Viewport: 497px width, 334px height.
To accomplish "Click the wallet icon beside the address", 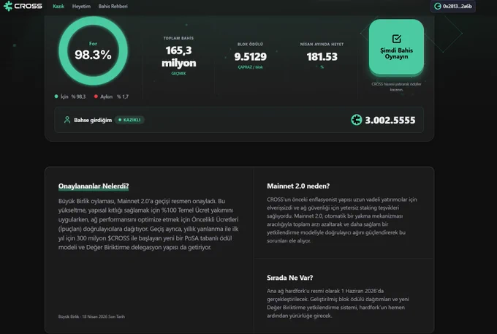I will coord(438,7).
